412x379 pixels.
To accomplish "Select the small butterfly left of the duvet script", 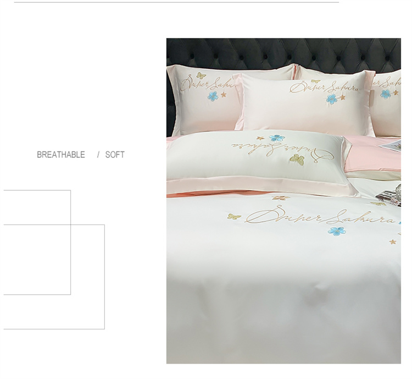I will 234,217.
